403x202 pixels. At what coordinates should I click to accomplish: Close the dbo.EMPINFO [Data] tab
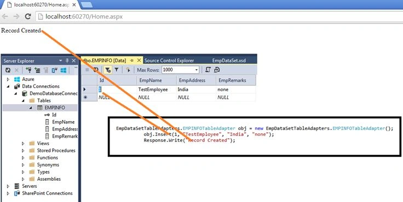pyautogui.click(x=139, y=61)
